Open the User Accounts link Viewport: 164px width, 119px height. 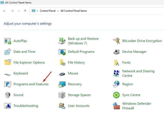[78, 106]
